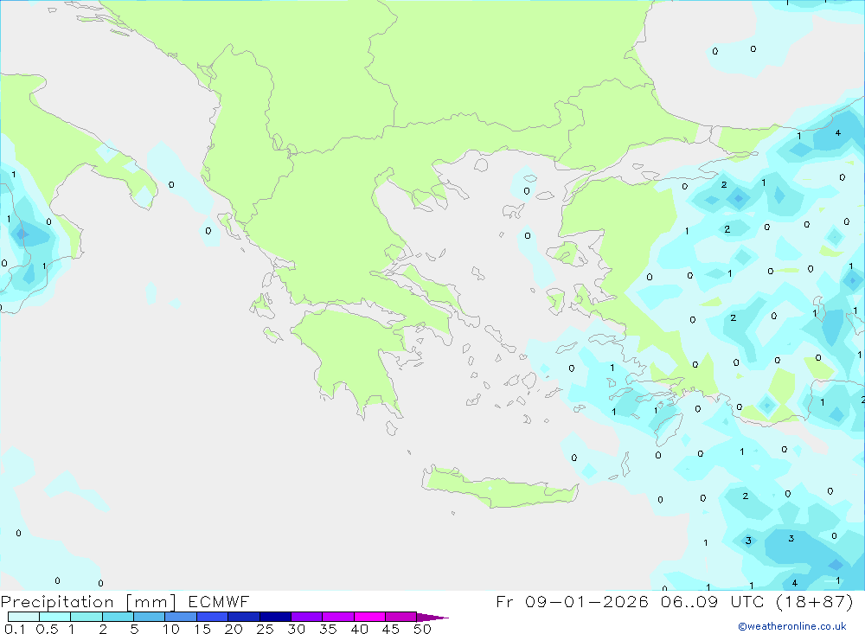Click the 0.5–1 mm legend color swatch
Image resolution: width=865 pixels, height=634 pixels.
[54, 617]
